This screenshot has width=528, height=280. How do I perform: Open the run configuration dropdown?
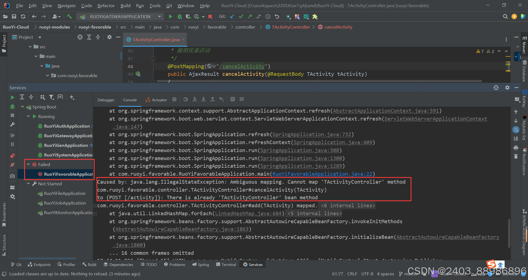159,16
